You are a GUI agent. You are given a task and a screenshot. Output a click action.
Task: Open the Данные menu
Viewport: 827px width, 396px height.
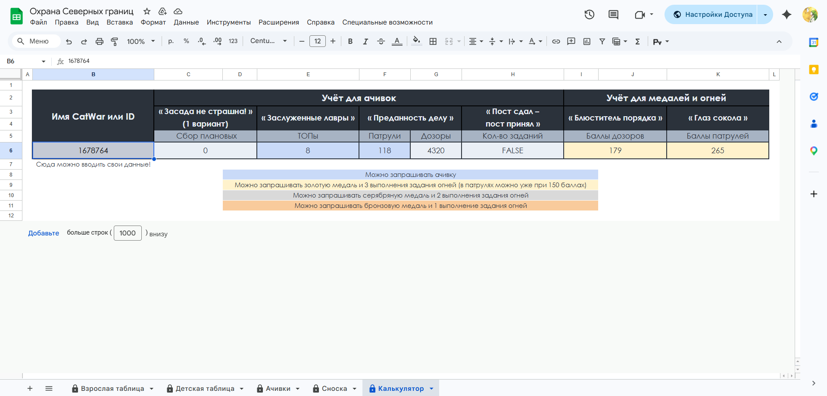point(186,22)
